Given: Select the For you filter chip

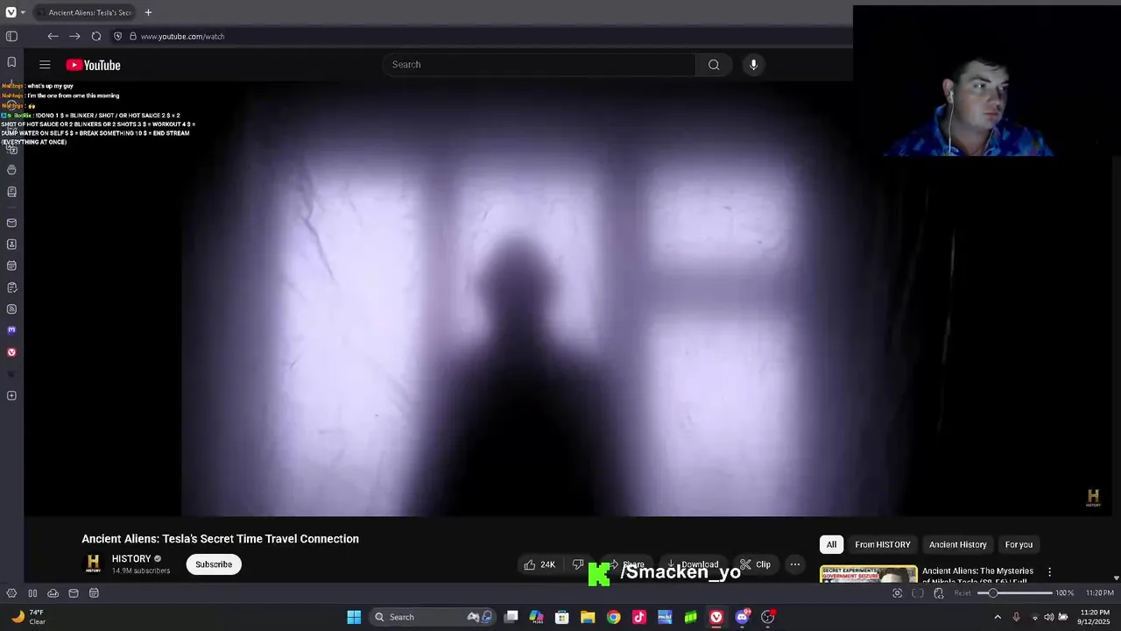Looking at the screenshot, I should click(x=1019, y=544).
